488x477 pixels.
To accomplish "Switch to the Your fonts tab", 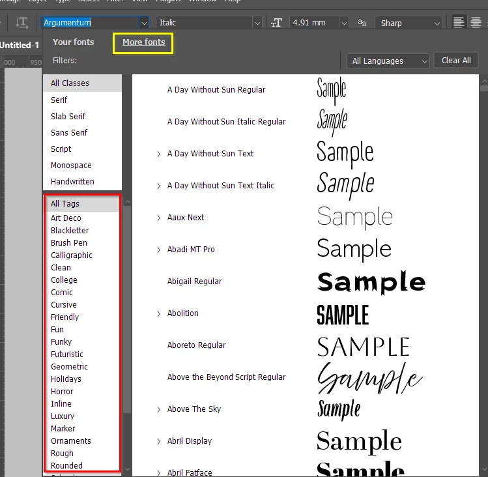I will (x=73, y=42).
